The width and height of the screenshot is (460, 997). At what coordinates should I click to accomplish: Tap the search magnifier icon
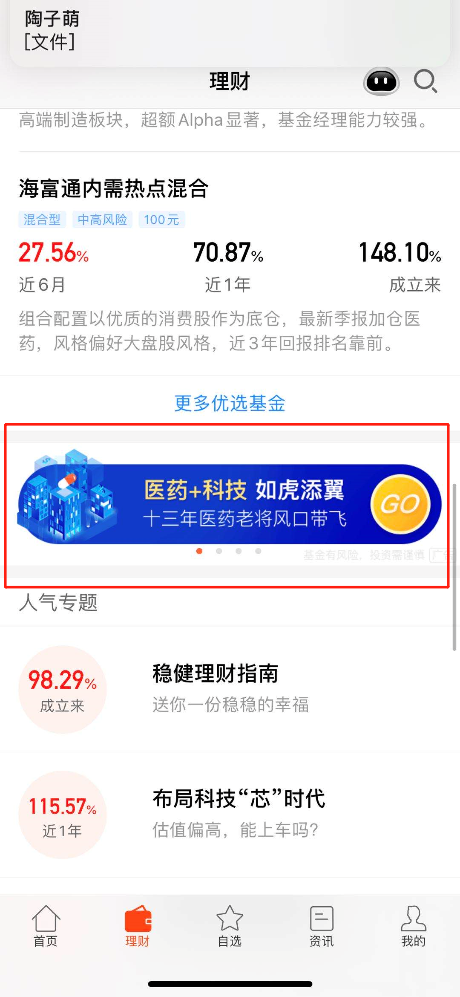pyautogui.click(x=425, y=81)
